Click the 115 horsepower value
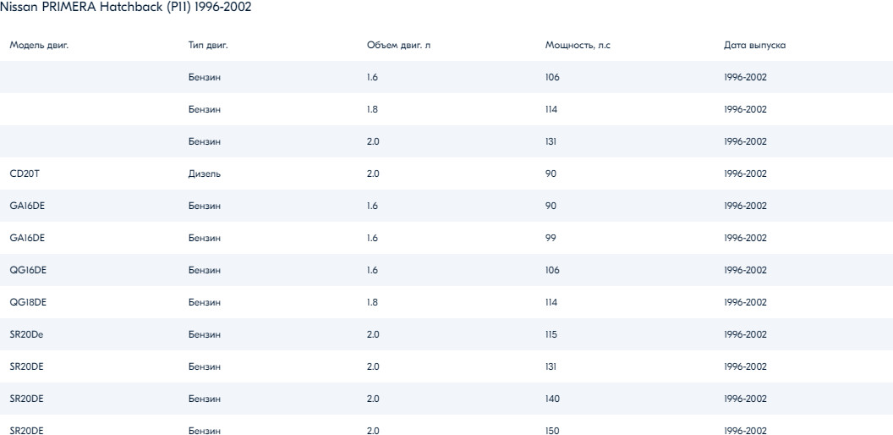 tap(551, 334)
